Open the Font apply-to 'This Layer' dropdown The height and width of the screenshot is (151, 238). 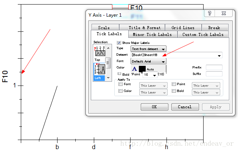pyautogui.click(x=153, y=86)
